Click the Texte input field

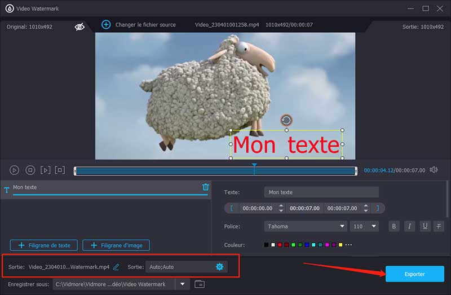321,192
